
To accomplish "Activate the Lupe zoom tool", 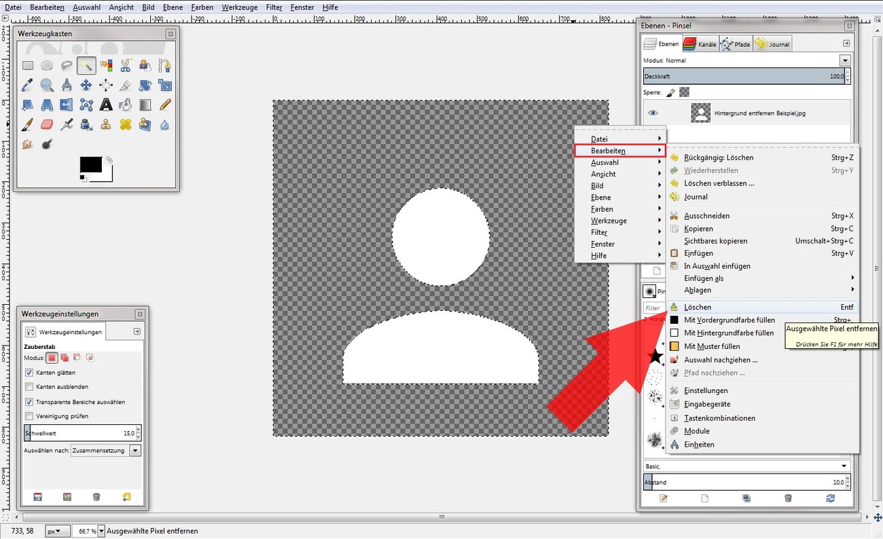I will pos(46,86).
